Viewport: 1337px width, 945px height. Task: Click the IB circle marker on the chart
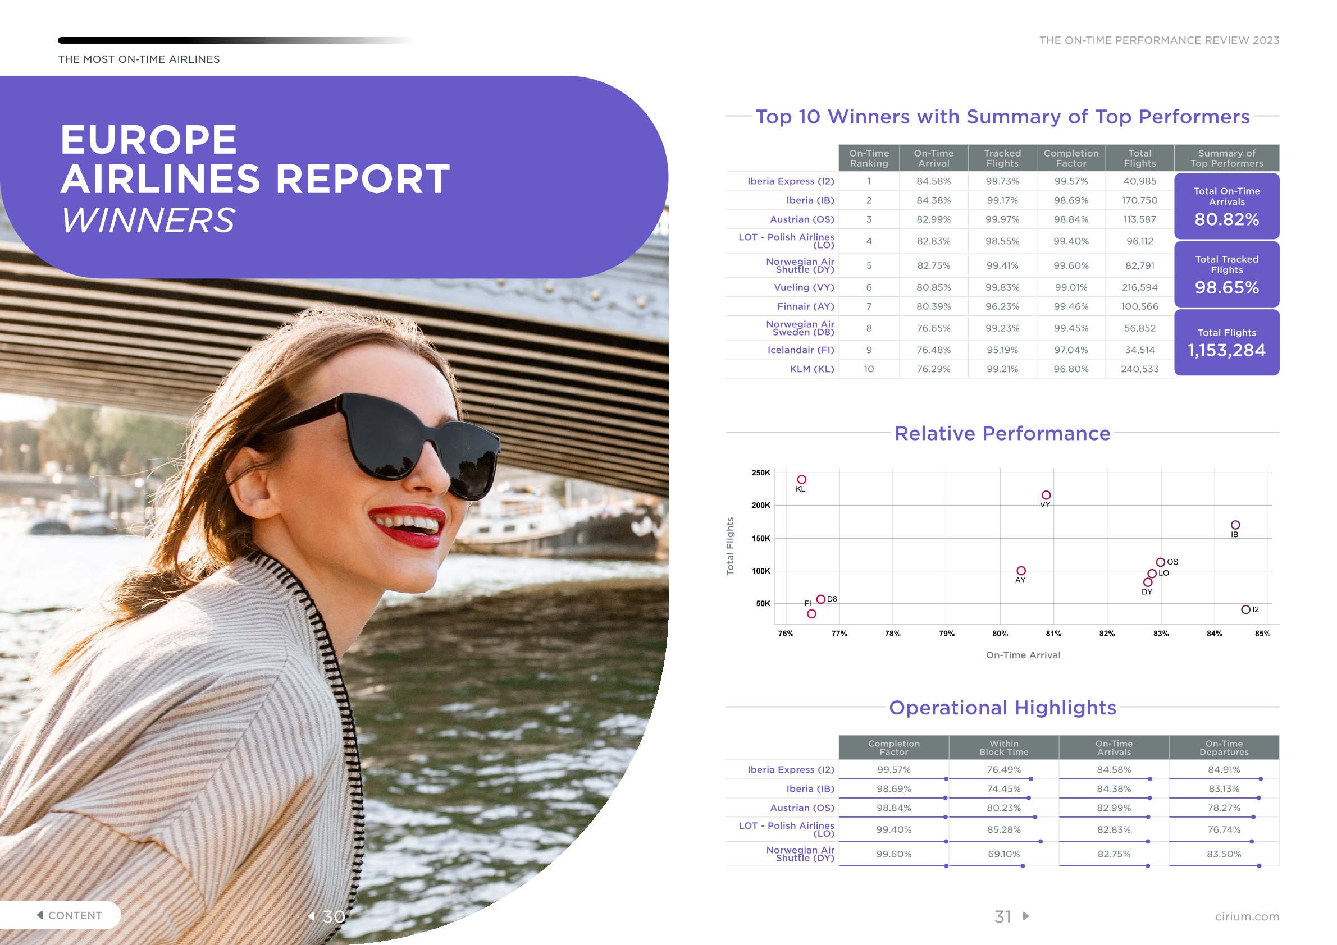click(x=1235, y=525)
